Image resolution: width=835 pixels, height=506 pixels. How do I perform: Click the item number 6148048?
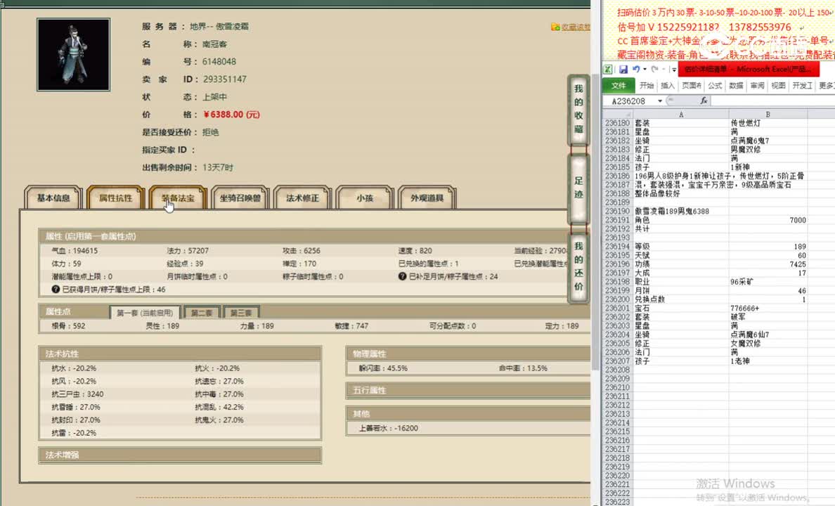tap(219, 62)
